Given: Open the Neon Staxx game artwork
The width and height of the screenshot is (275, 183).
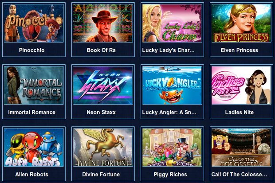Looking at the screenshot, I should (103, 86).
